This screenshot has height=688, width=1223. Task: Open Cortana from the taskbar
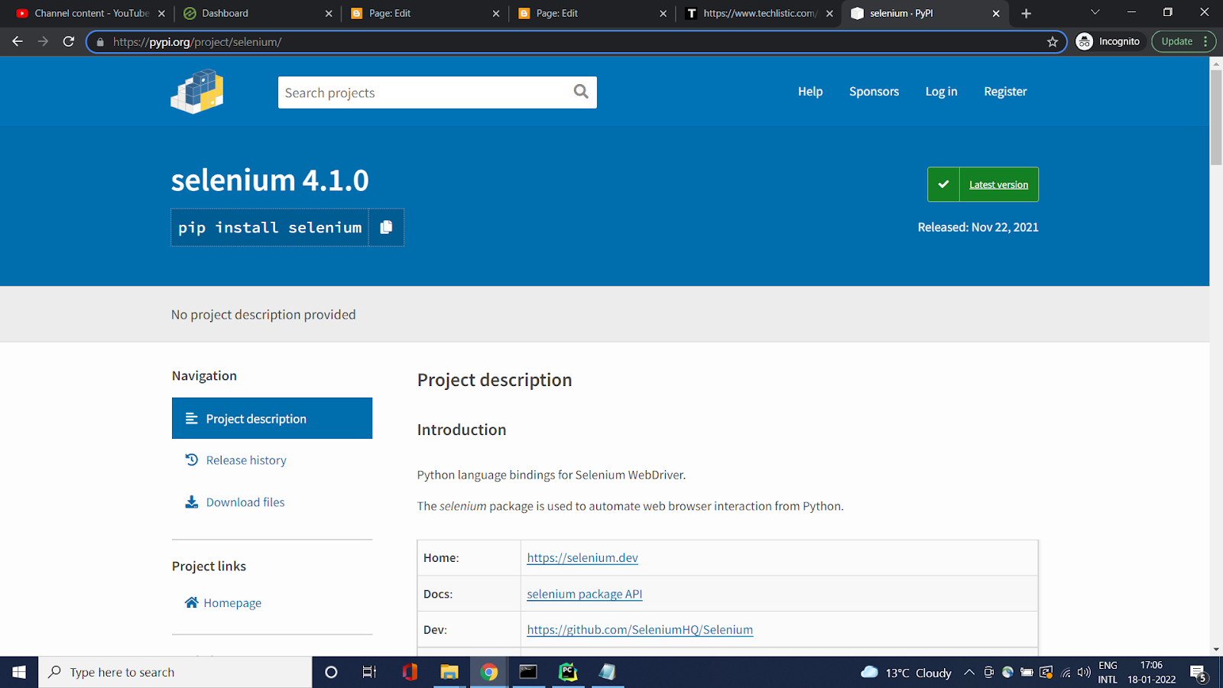click(331, 672)
